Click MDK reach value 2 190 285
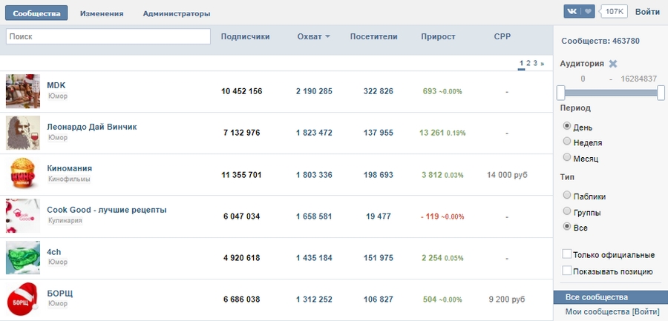The width and height of the screenshot is (668, 321). [x=315, y=91]
